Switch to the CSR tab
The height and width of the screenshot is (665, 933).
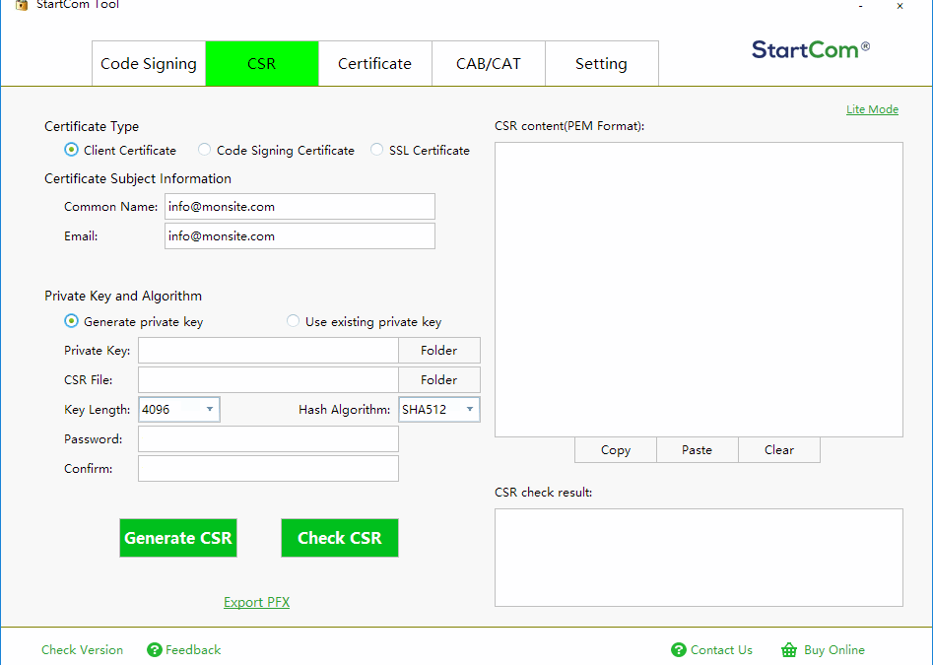[x=262, y=64]
